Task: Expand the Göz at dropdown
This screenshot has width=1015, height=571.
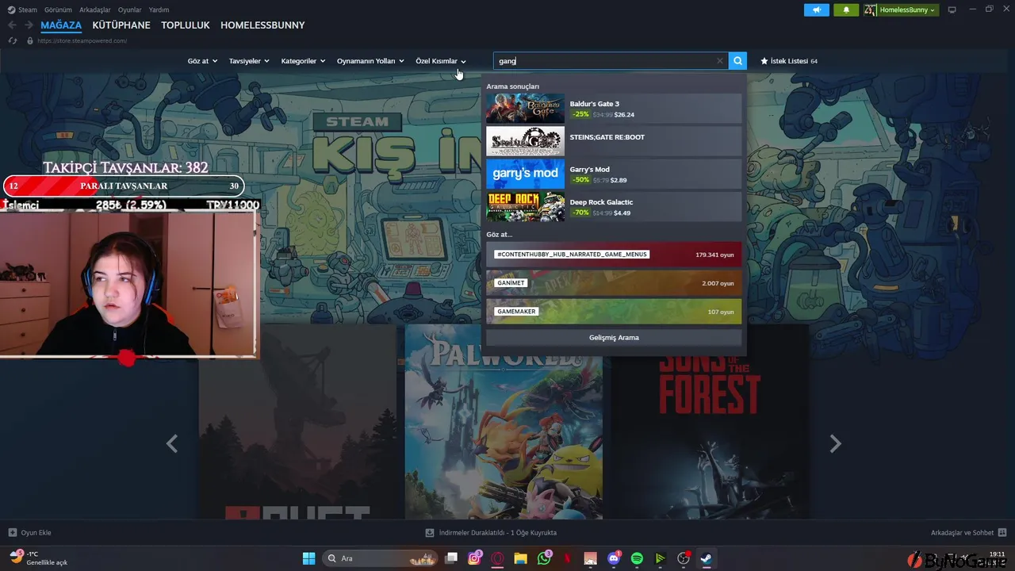Action: coord(202,61)
